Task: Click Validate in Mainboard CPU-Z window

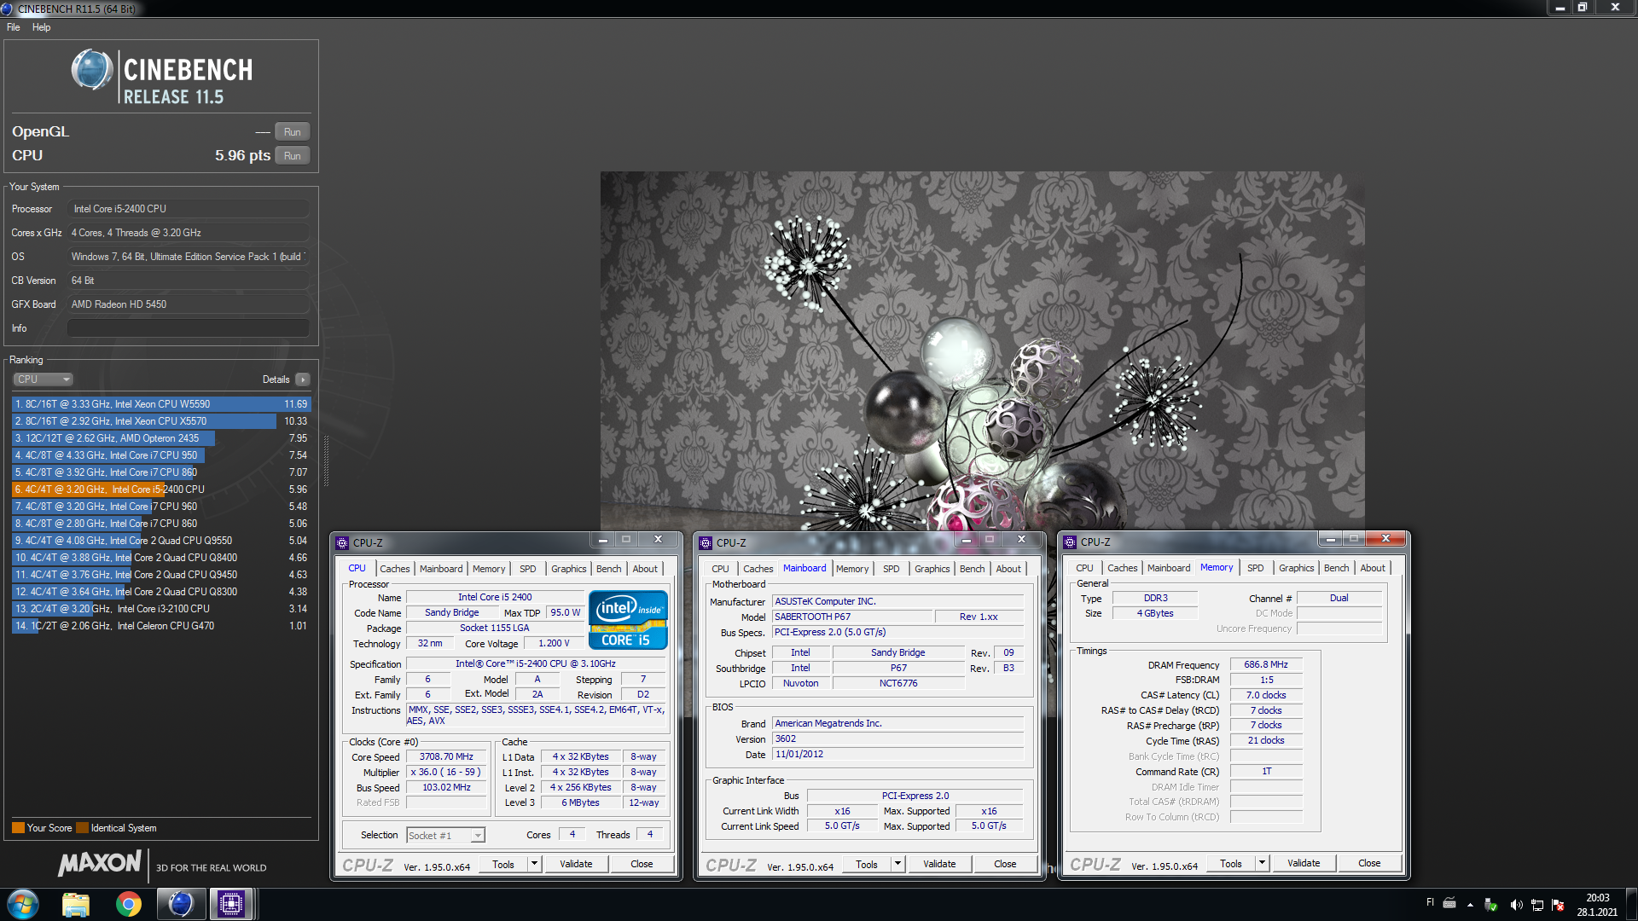Action: 939,864
